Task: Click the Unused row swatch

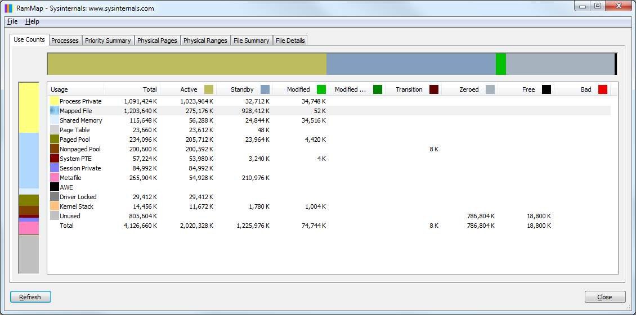Action: click(55, 215)
